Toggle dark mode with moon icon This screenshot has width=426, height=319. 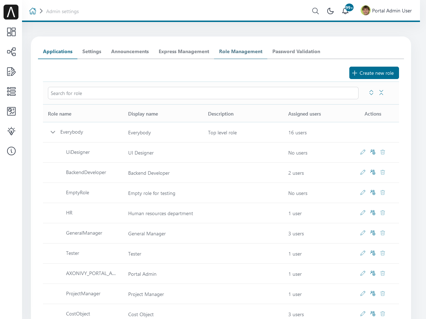(330, 11)
